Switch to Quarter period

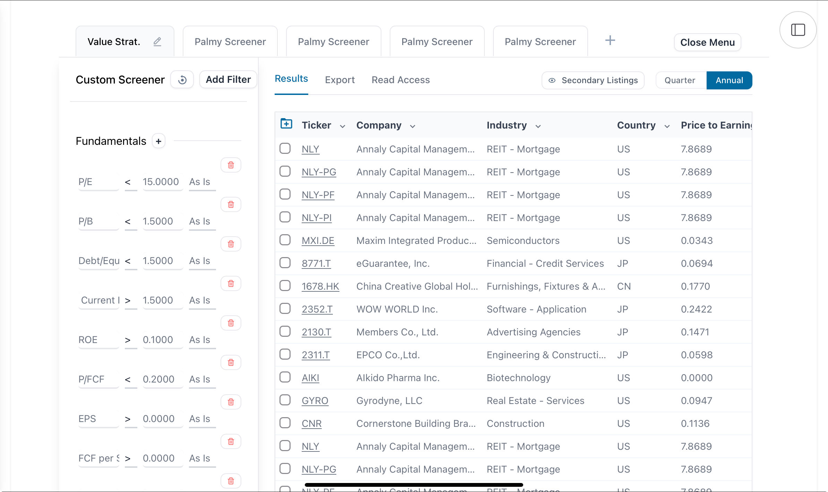(680, 80)
